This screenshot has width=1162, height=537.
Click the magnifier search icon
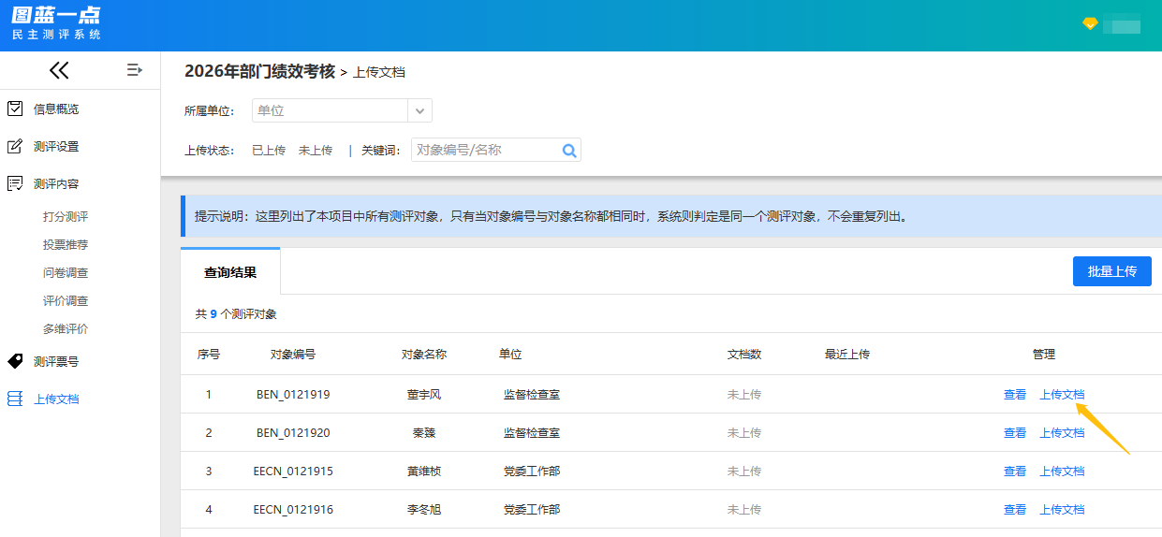[568, 150]
